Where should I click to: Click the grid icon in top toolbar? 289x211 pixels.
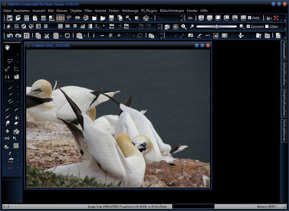tap(60, 18)
